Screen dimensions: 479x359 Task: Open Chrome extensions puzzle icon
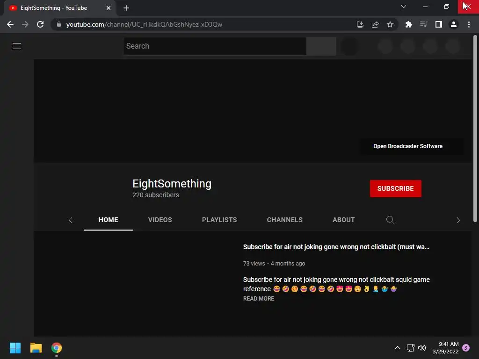409,24
